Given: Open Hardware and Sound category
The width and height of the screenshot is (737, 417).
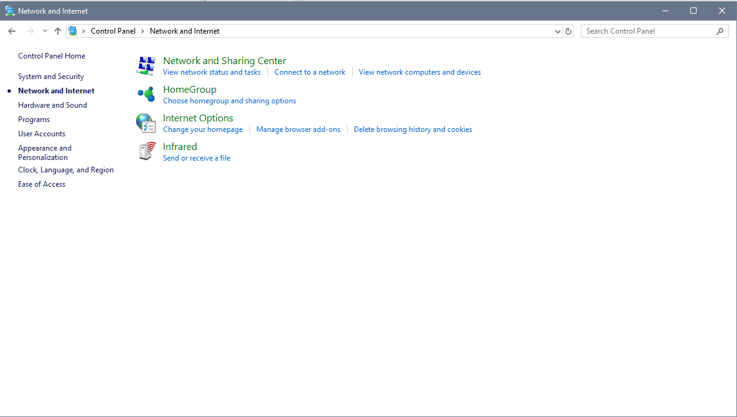Looking at the screenshot, I should (52, 105).
